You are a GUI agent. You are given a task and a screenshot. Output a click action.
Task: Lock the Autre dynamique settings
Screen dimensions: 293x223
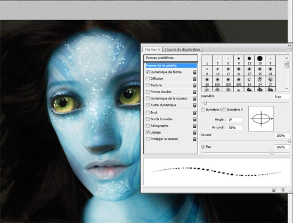194,105
